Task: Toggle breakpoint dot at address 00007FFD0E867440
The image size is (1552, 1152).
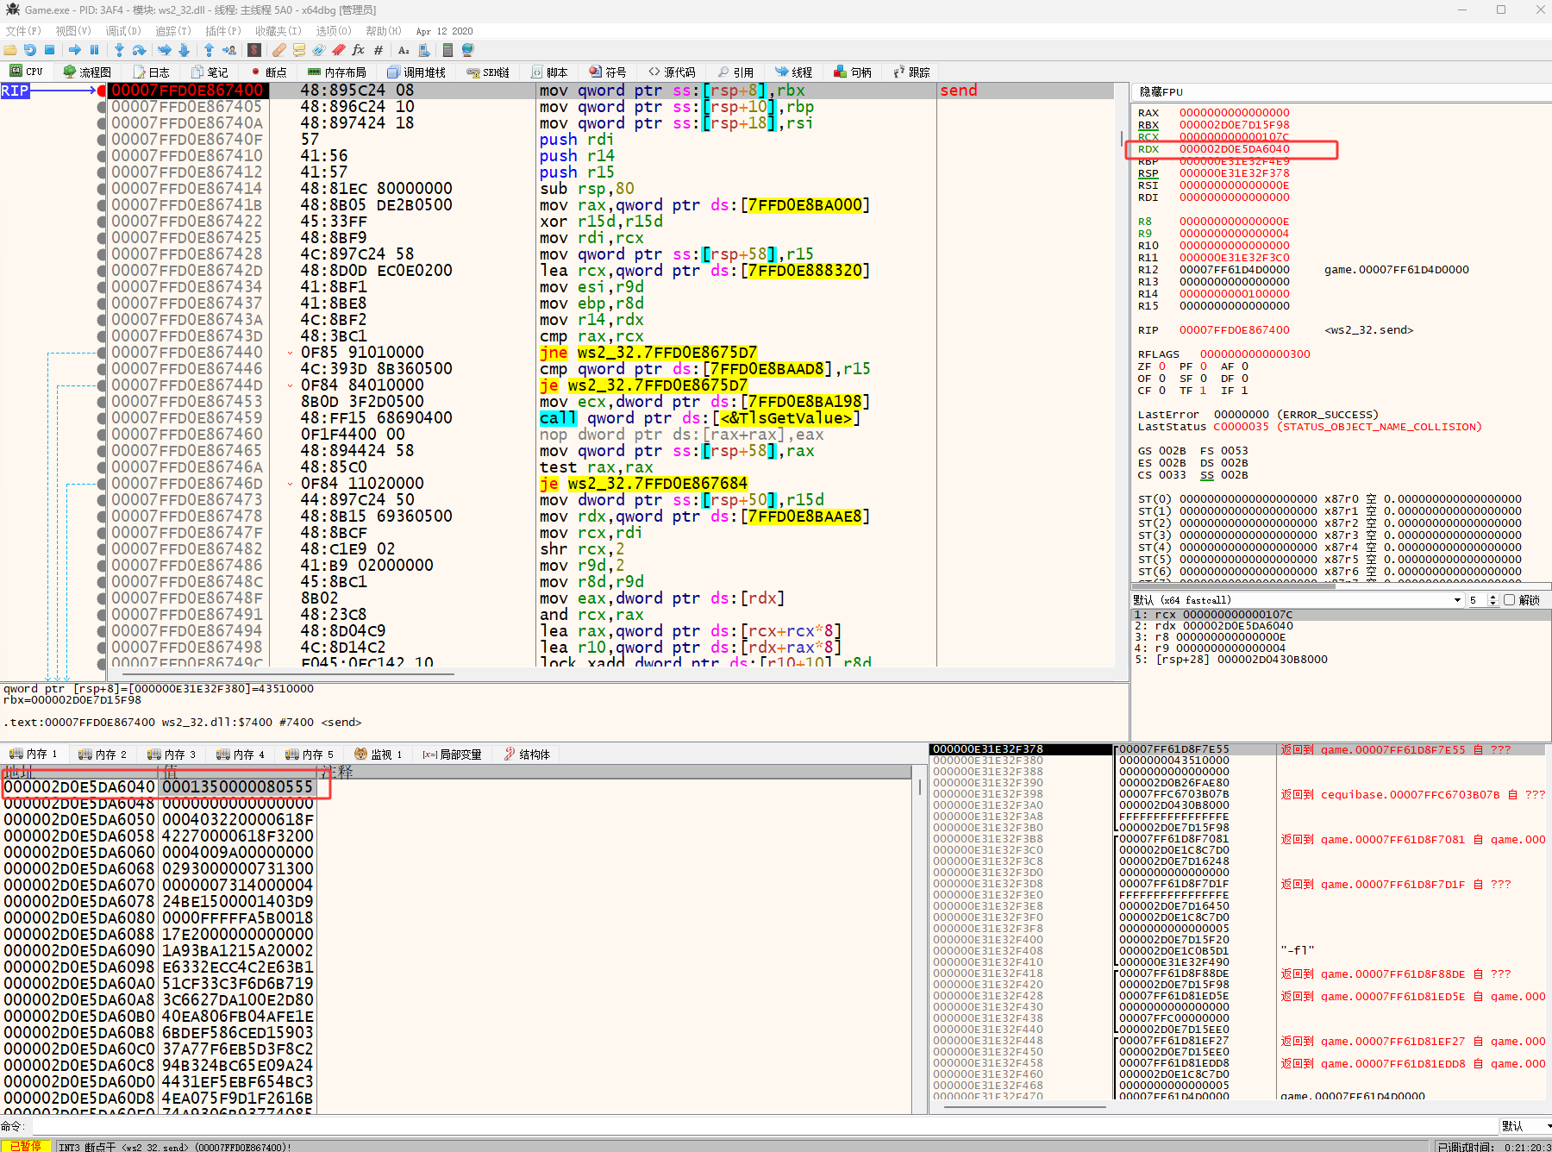Action: click(x=102, y=353)
